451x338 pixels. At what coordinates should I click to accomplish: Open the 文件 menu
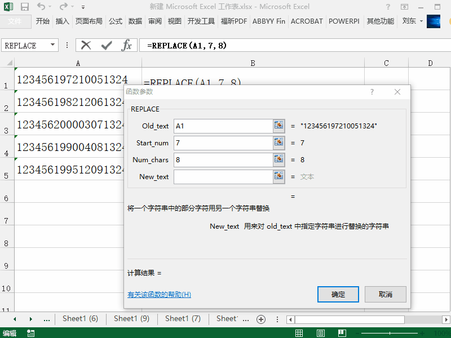(15, 21)
